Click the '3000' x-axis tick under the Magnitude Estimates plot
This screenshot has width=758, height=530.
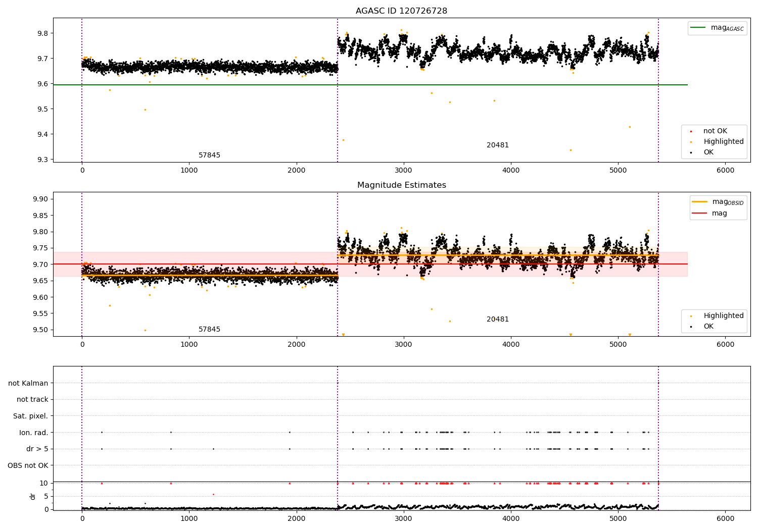[404, 345]
